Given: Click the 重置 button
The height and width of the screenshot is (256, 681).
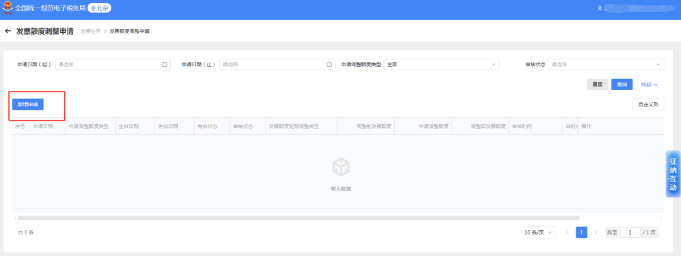Looking at the screenshot, I should pos(597,84).
